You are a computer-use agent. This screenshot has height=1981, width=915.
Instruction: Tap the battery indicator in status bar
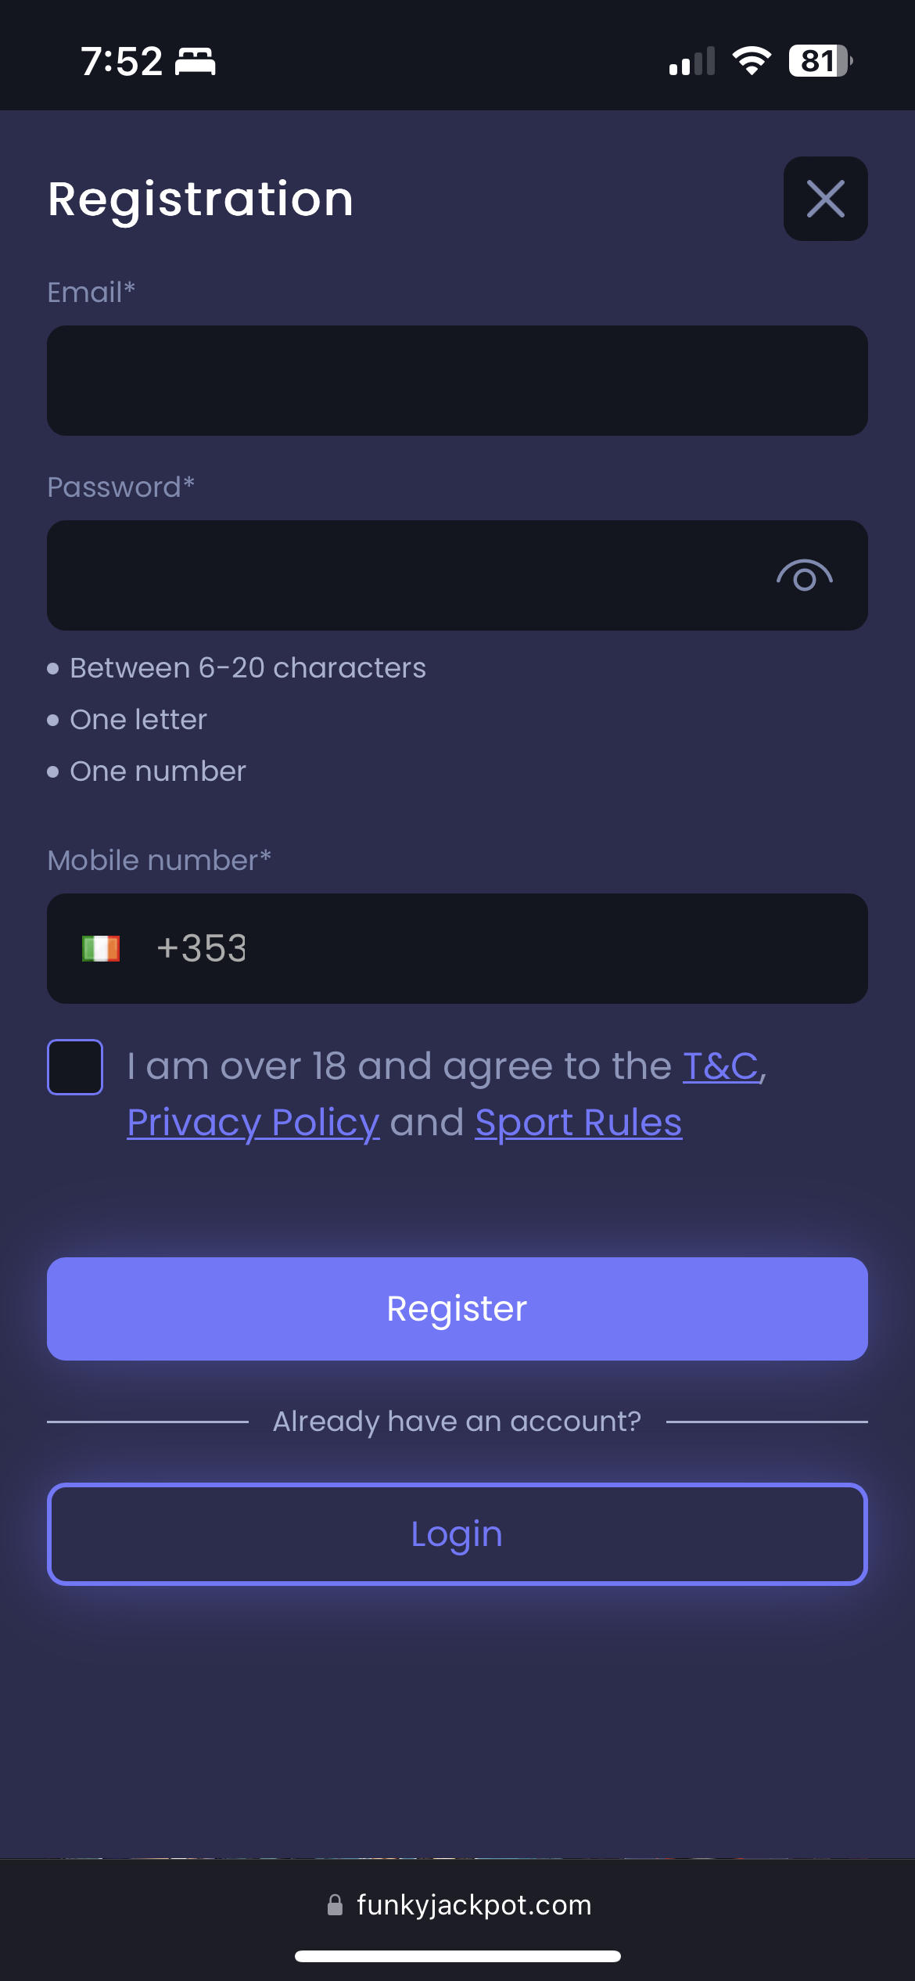pos(819,61)
